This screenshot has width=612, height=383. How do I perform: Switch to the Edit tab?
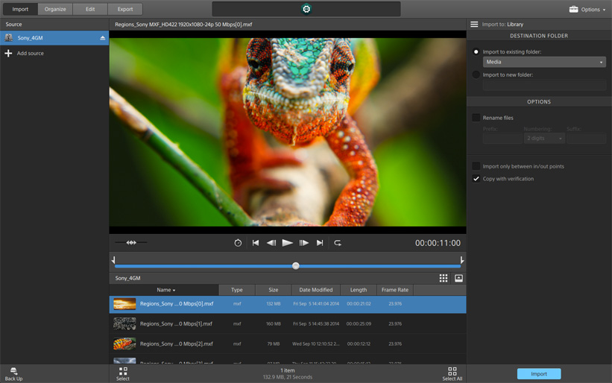coord(90,9)
